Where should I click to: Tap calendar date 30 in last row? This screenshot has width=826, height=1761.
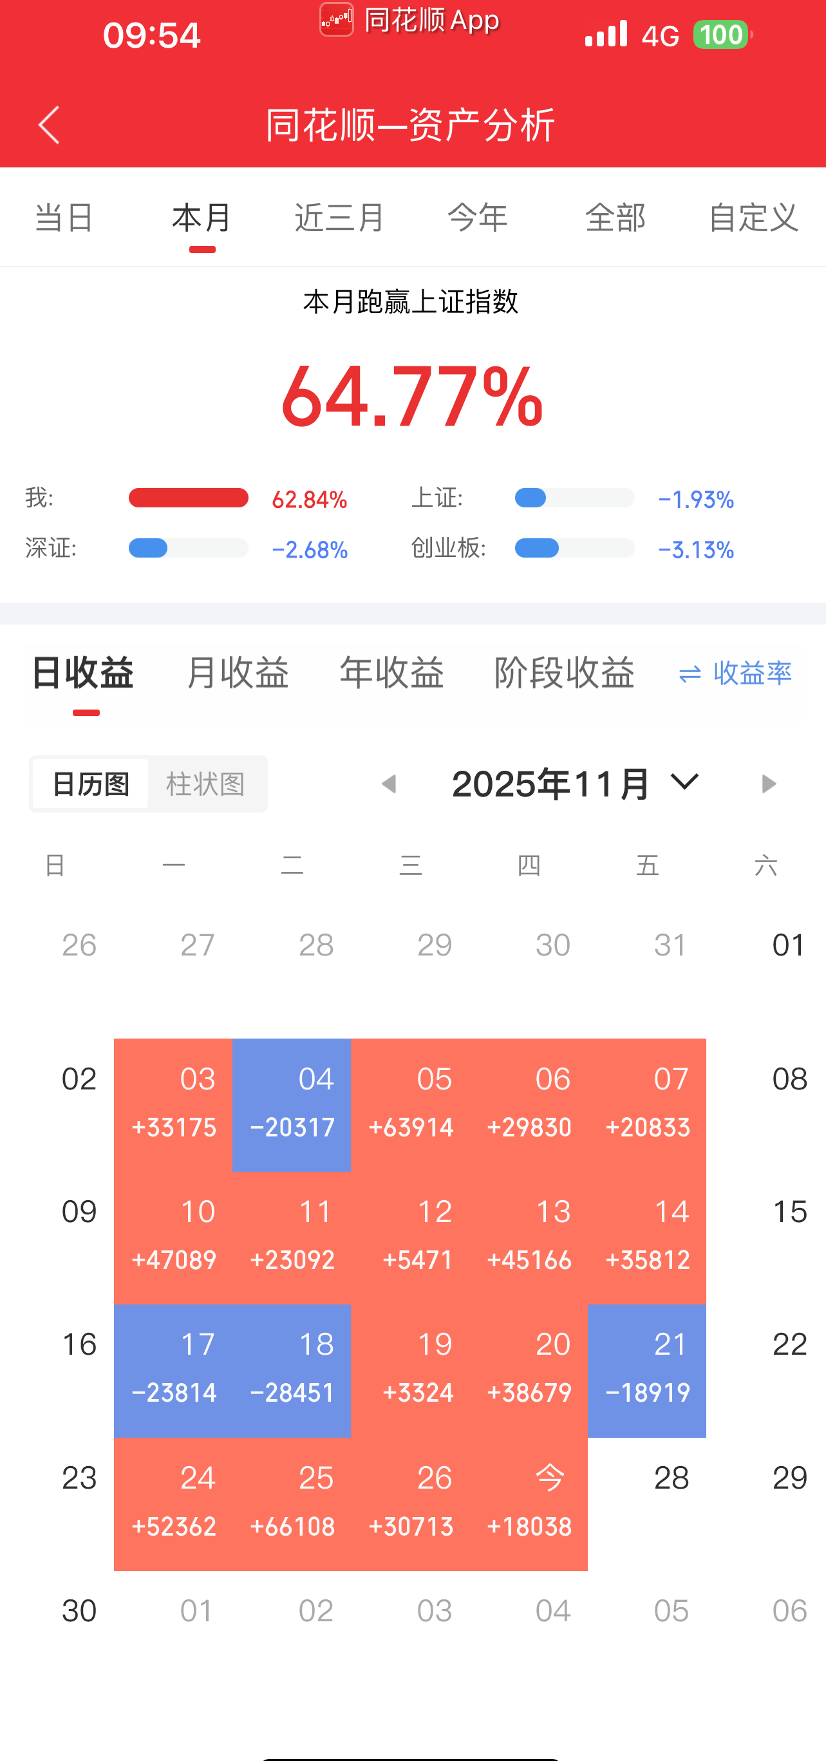click(79, 1611)
